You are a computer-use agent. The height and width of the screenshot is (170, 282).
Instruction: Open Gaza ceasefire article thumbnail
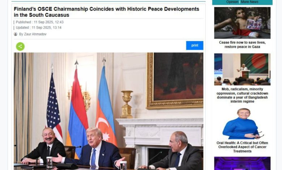click(x=242, y=23)
